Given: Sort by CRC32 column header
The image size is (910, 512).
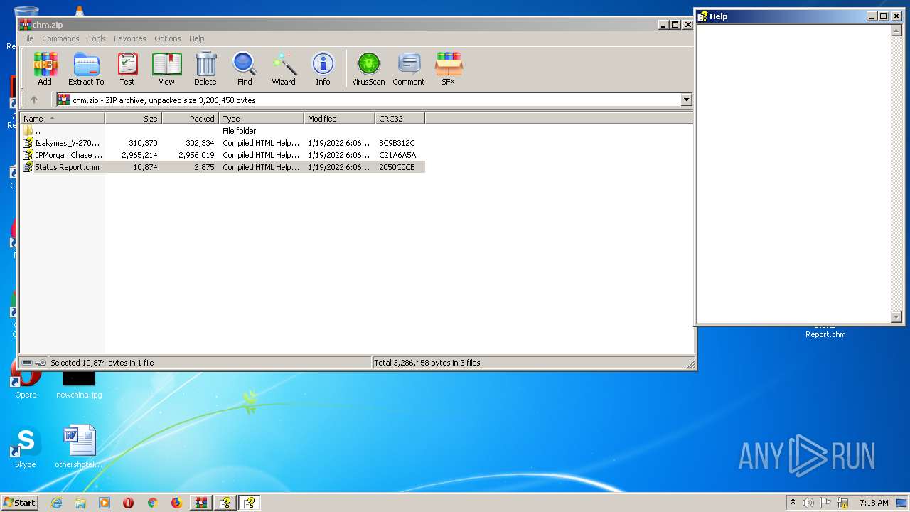Looking at the screenshot, I should point(400,119).
